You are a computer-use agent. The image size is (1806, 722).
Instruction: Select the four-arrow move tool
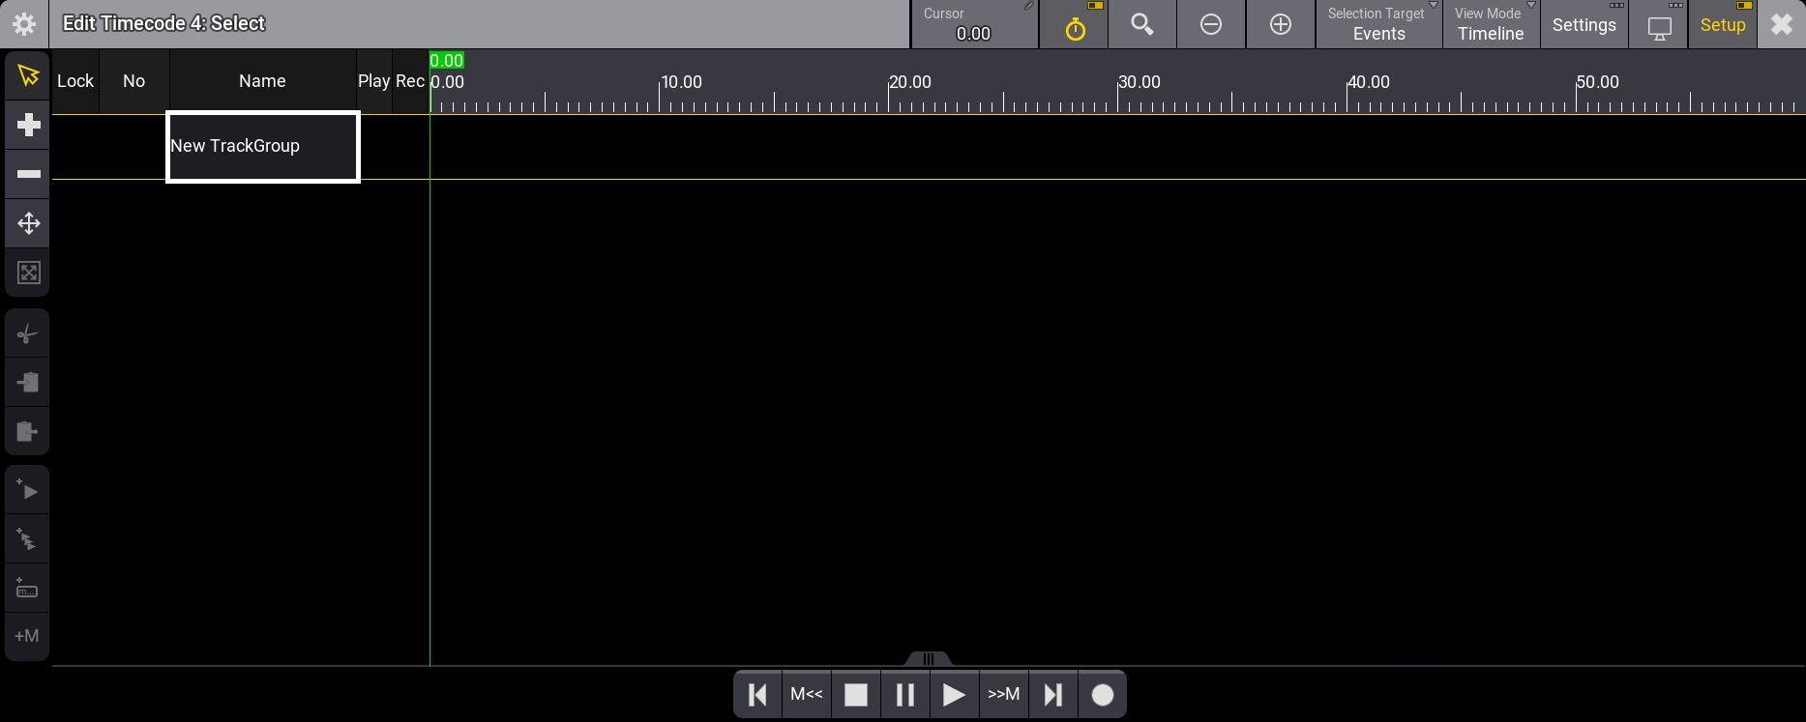[x=28, y=223]
